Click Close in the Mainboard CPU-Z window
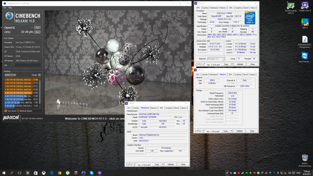 (183, 165)
